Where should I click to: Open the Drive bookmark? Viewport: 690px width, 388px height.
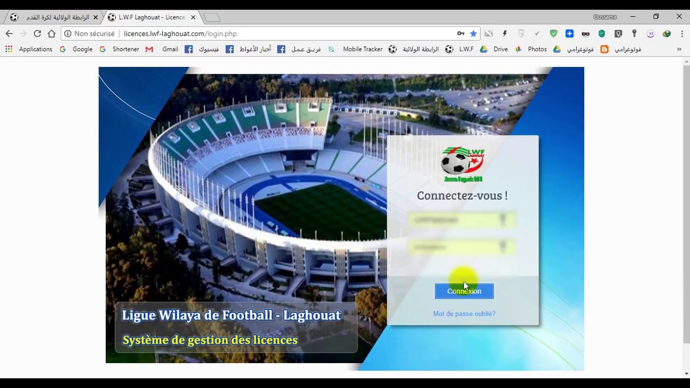click(494, 49)
